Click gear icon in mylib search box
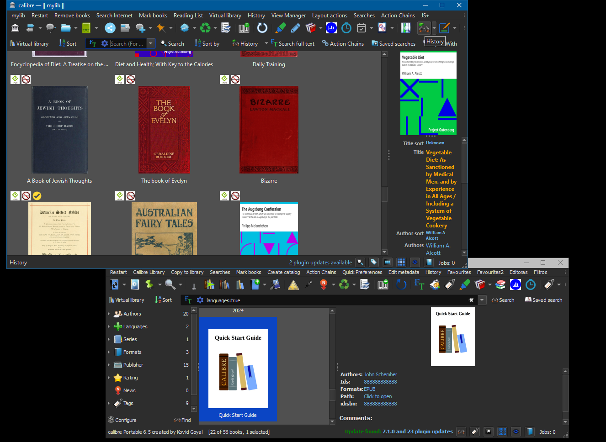606x442 pixels. click(x=105, y=43)
